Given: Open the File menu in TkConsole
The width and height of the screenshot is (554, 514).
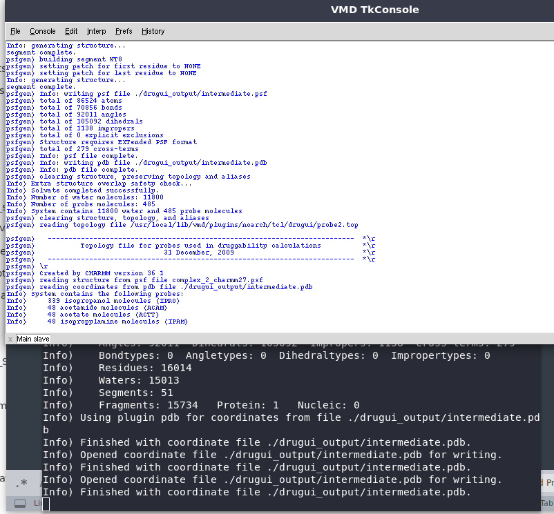Looking at the screenshot, I should click(x=15, y=32).
